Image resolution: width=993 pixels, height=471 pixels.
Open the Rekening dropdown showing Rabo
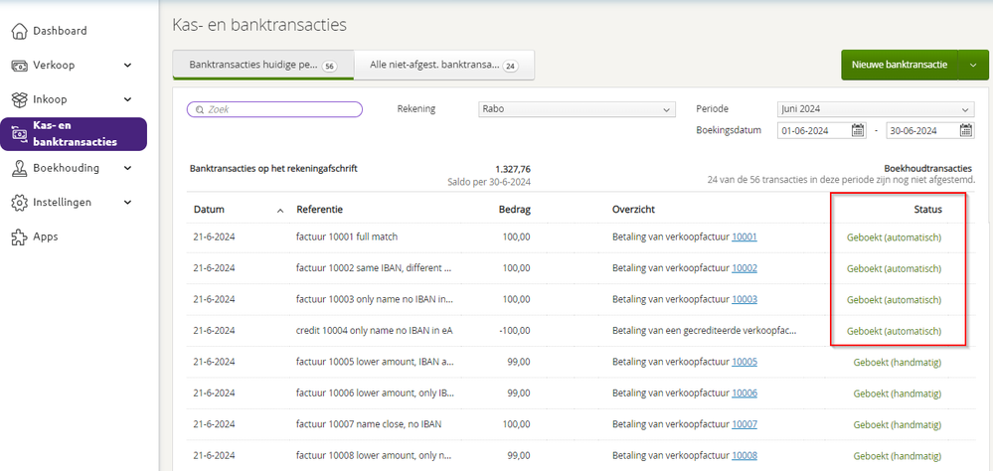[x=577, y=109]
